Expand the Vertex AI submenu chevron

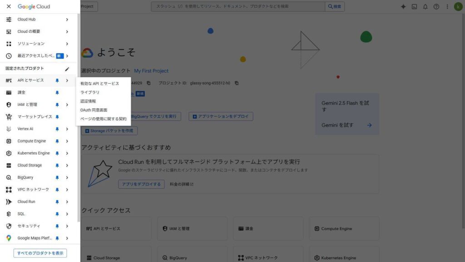(67, 129)
